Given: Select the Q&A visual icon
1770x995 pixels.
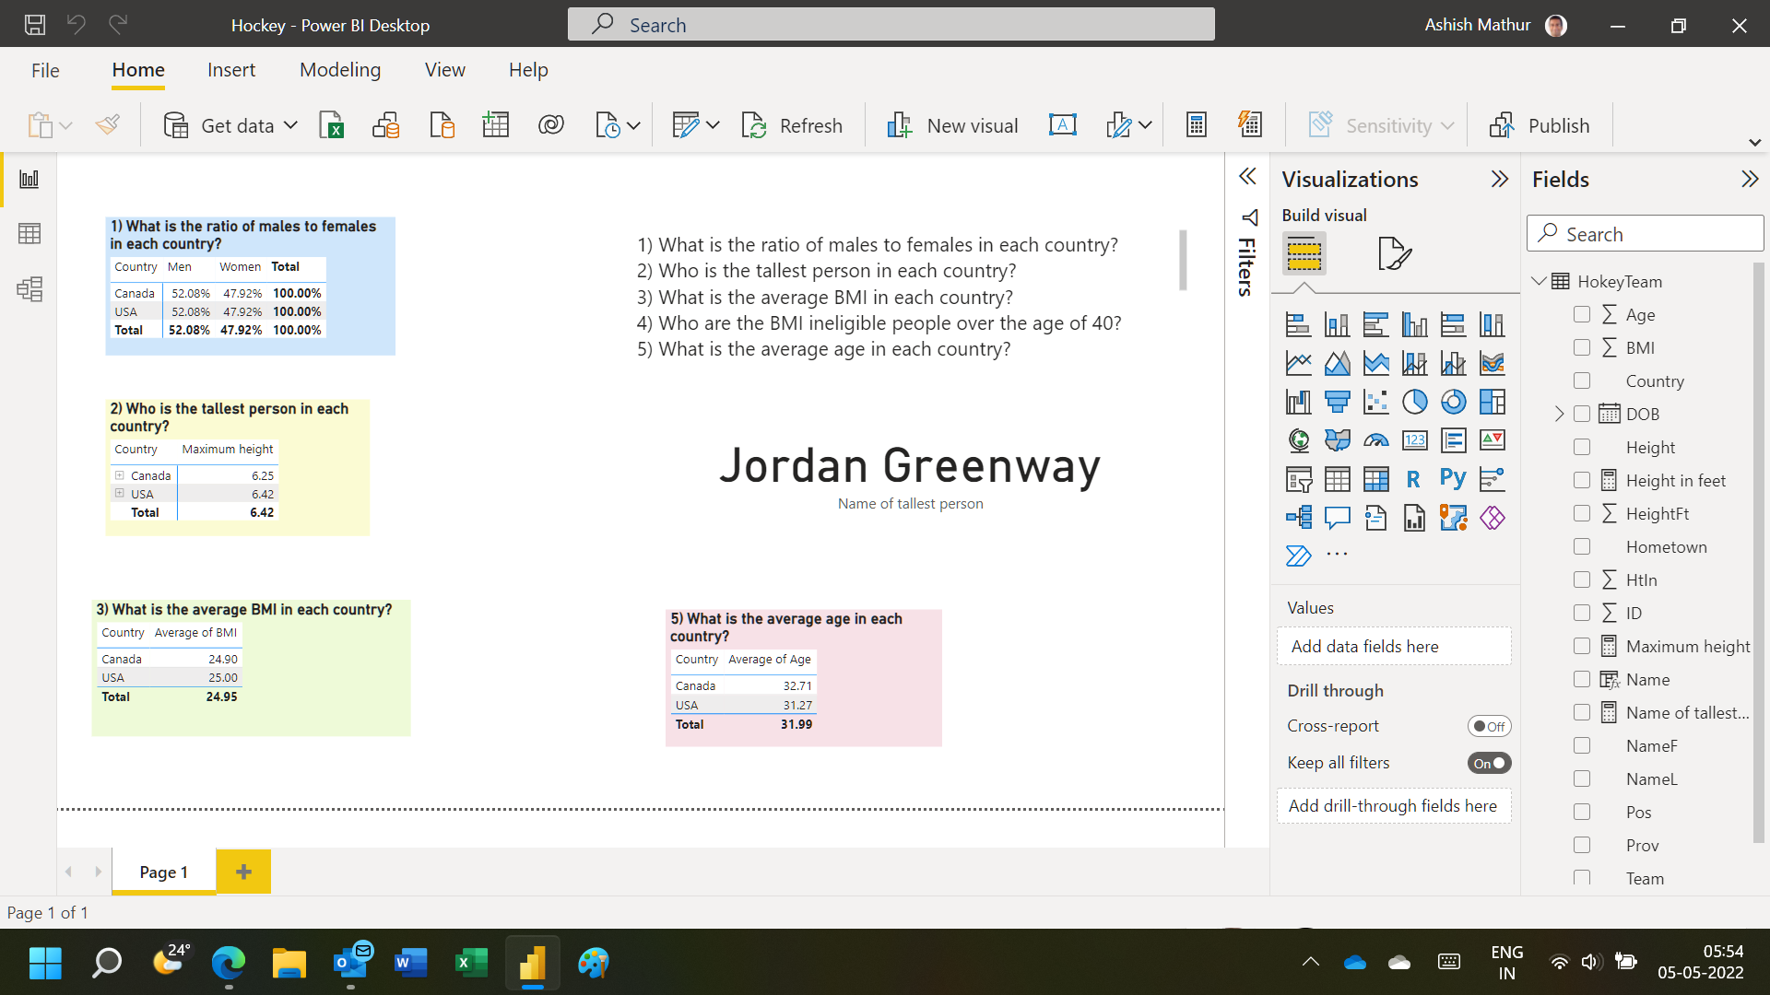Looking at the screenshot, I should 1337,518.
